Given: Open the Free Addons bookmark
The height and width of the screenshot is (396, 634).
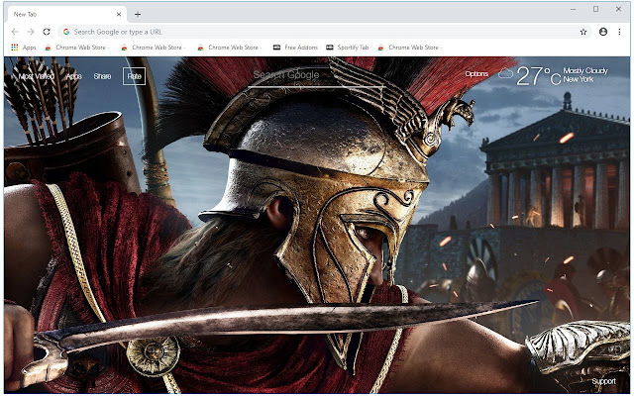Looking at the screenshot, I should [x=295, y=48].
